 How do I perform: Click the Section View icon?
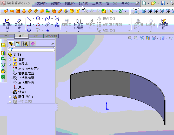coord(148,38)
